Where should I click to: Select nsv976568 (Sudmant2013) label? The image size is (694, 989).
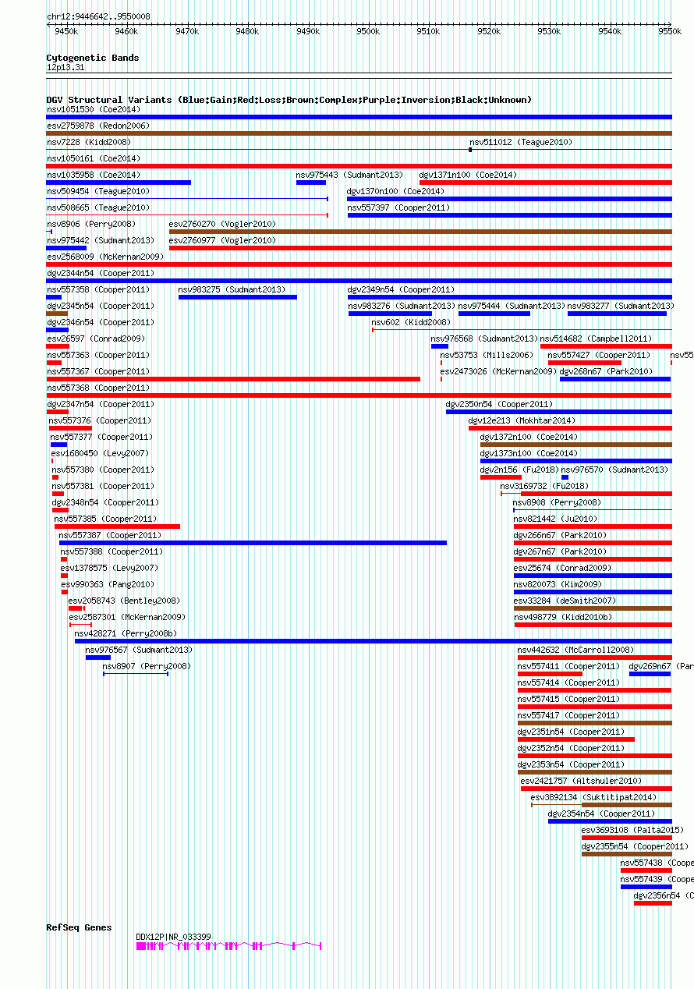[x=484, y=339]
